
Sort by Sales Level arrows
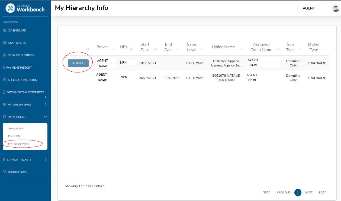click(x=202, y=49)
